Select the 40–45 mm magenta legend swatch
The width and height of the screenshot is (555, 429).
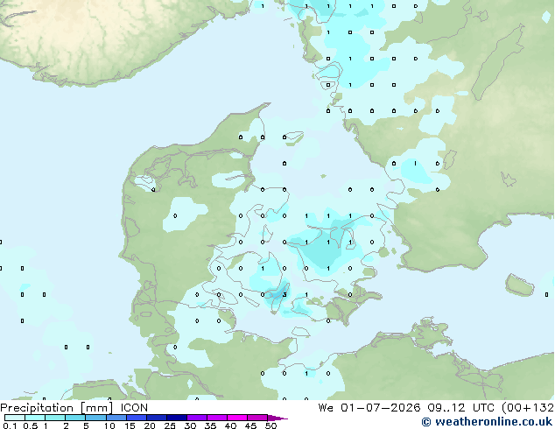tap(237, 418)
